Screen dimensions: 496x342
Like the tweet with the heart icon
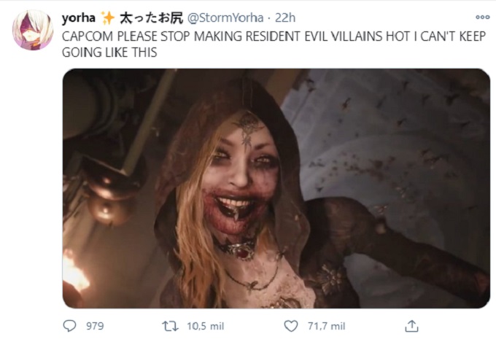(x=290, y=325)
